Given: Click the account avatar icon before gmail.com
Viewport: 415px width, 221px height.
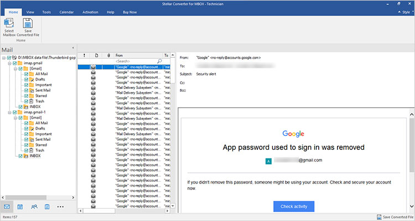Looking at the screenshot, I should point(268,161).
